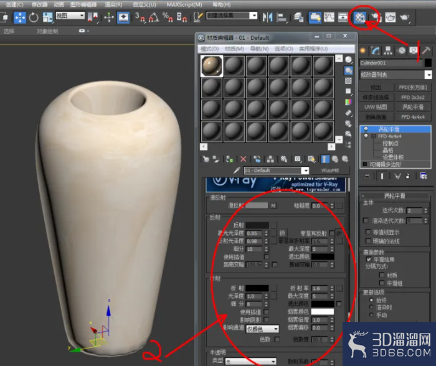This screenshot has width=436, height=366.
Task: Open the 01 - Default material name dropdown
Action: (x=306, y=171)
